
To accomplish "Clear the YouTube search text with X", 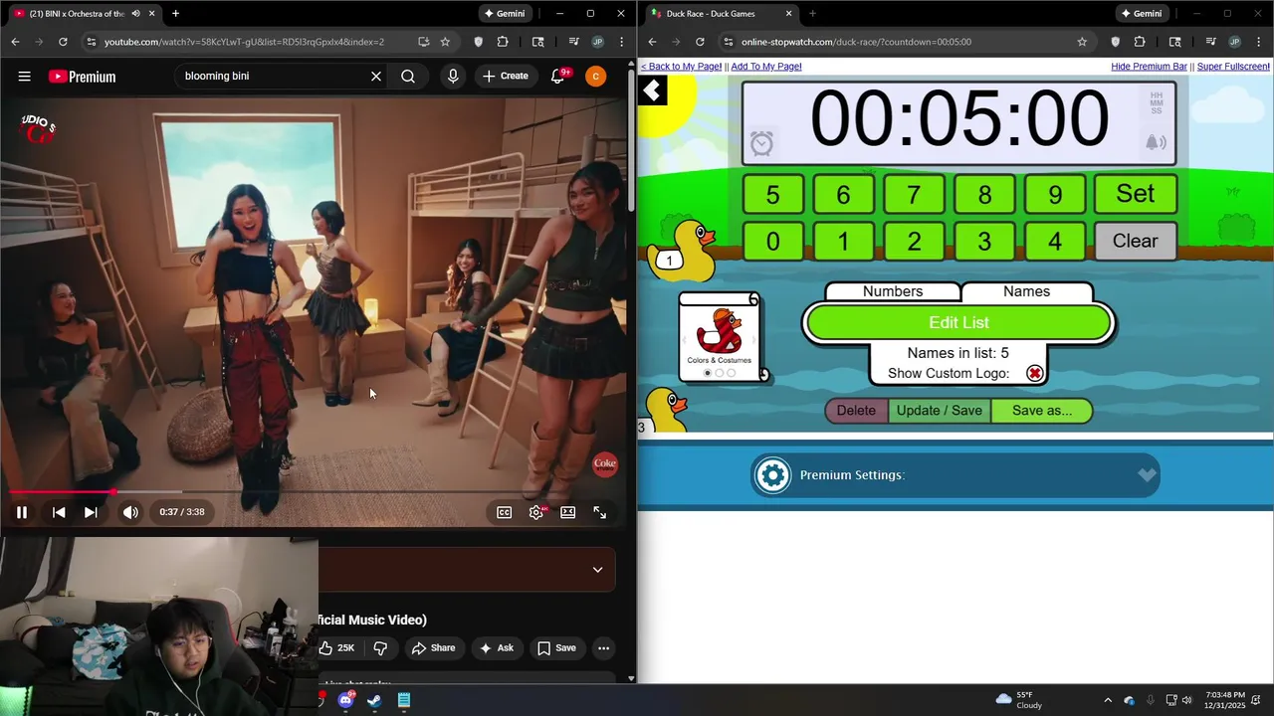I will [x=376, y=77].
